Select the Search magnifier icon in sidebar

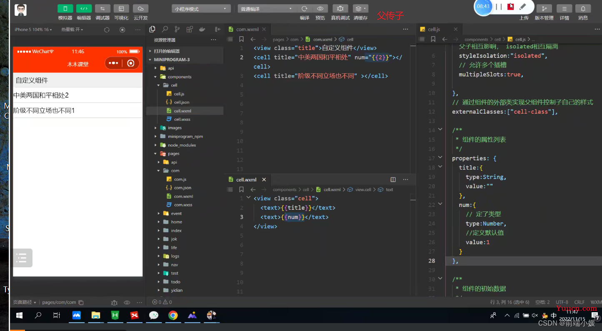(165, 29)
